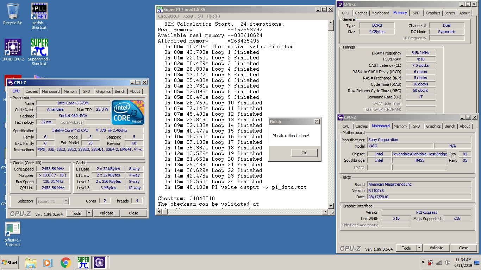Switch to CPU-Z taskbar button
The height and width of the screenshot is (270, 481).
[x=100, y=263]
